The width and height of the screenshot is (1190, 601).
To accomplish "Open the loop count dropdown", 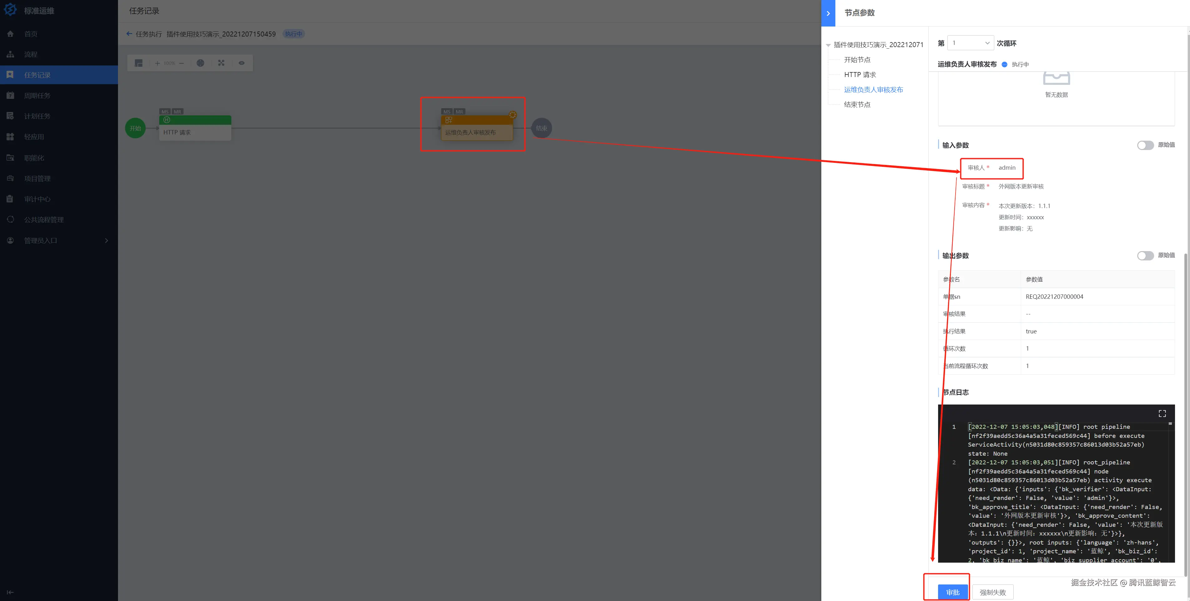I will [x=970, y=43].
